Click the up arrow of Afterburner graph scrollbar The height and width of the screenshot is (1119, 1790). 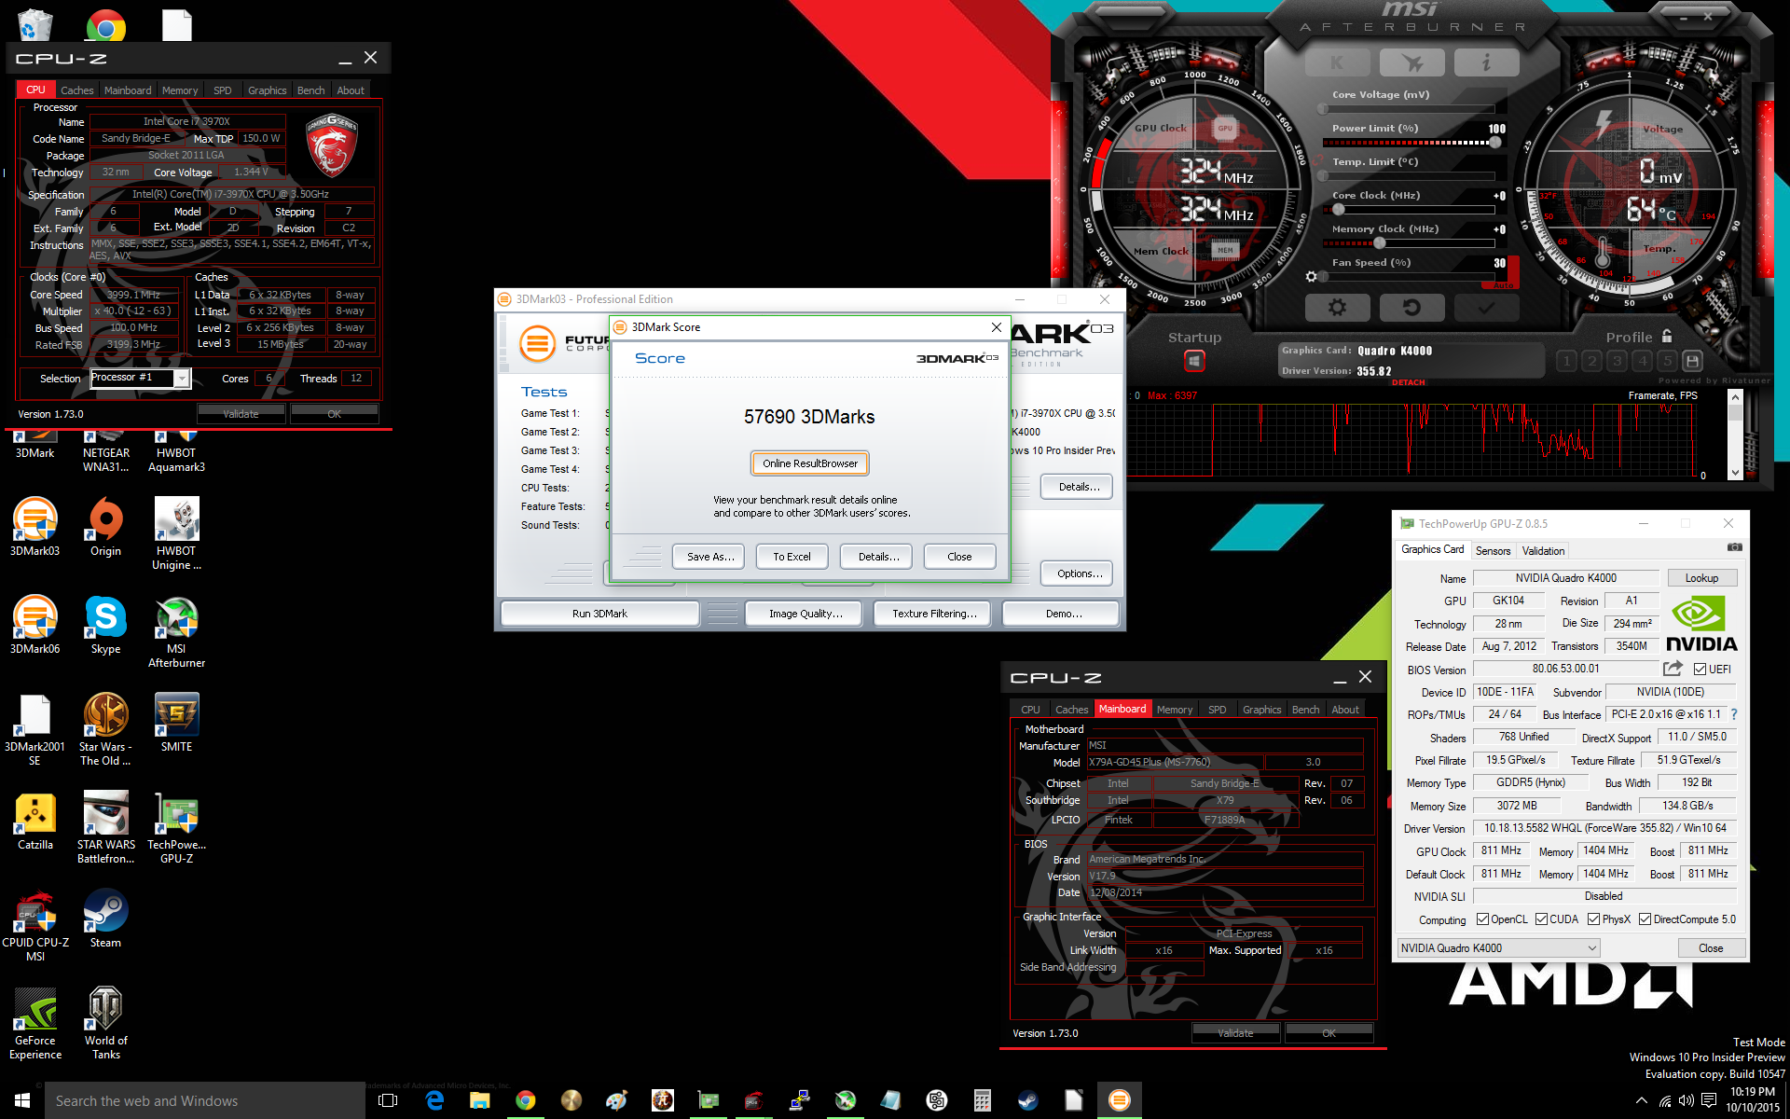point(1735,397)
